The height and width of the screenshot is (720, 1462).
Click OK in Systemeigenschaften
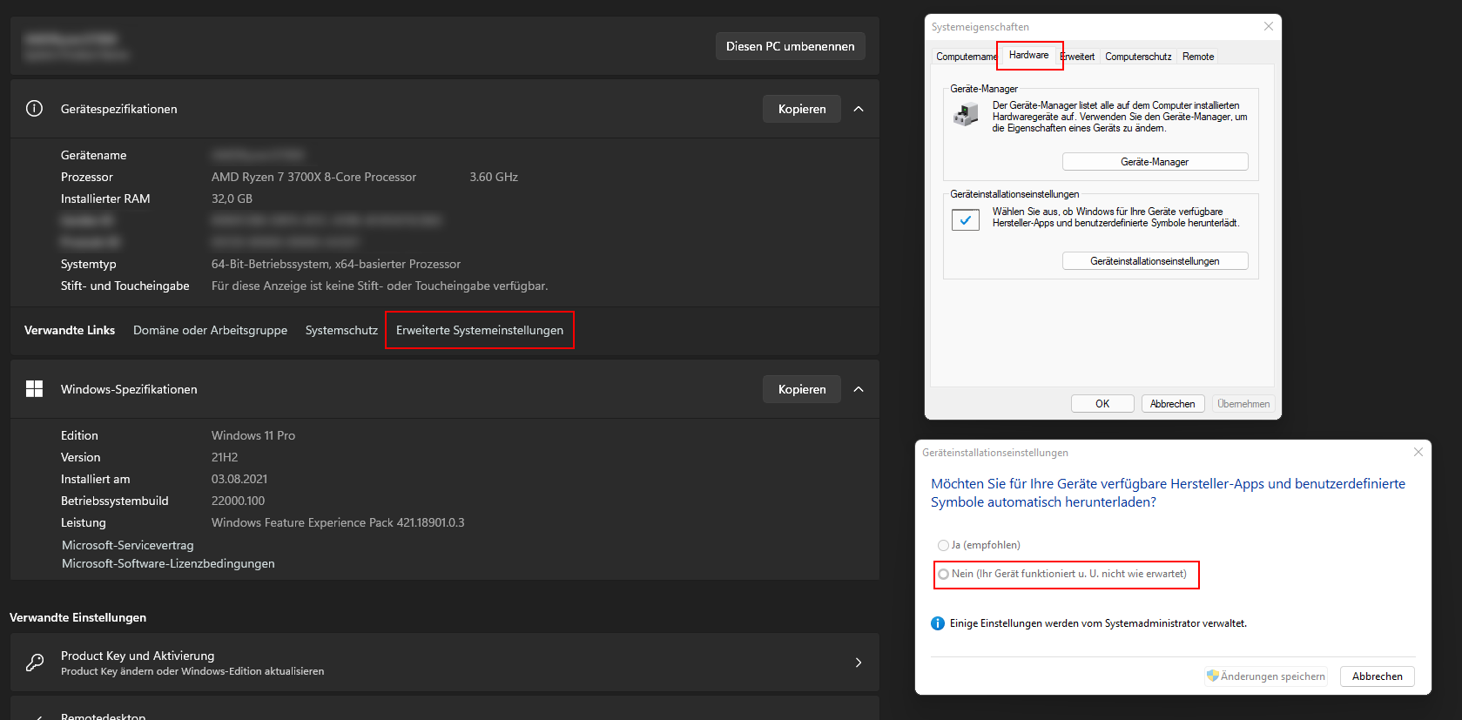(1102, 404)
